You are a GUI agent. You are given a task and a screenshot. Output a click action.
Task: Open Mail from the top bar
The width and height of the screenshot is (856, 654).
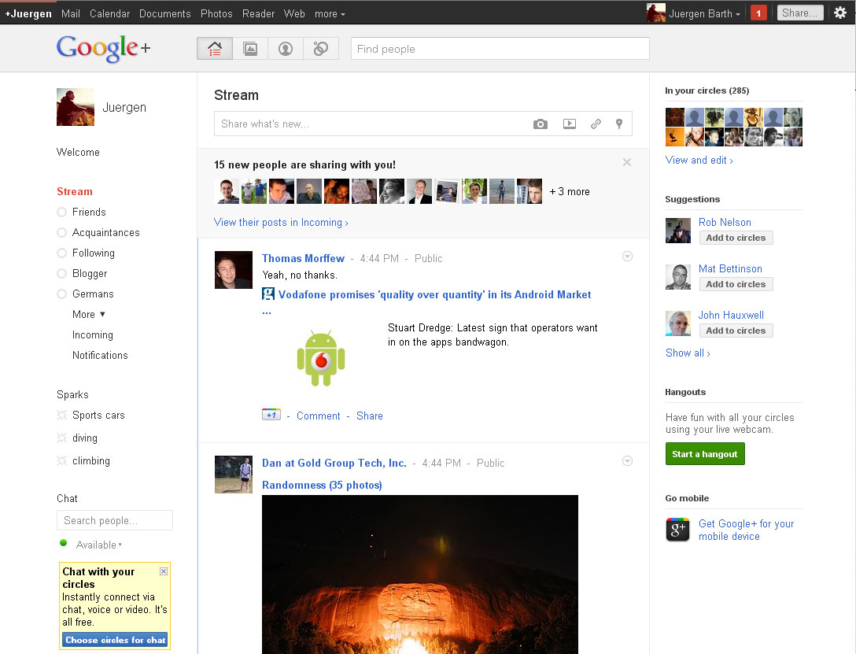coord(71,13)
